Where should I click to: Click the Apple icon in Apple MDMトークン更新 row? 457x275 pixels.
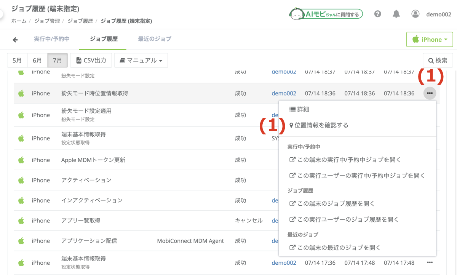point(21,160)
